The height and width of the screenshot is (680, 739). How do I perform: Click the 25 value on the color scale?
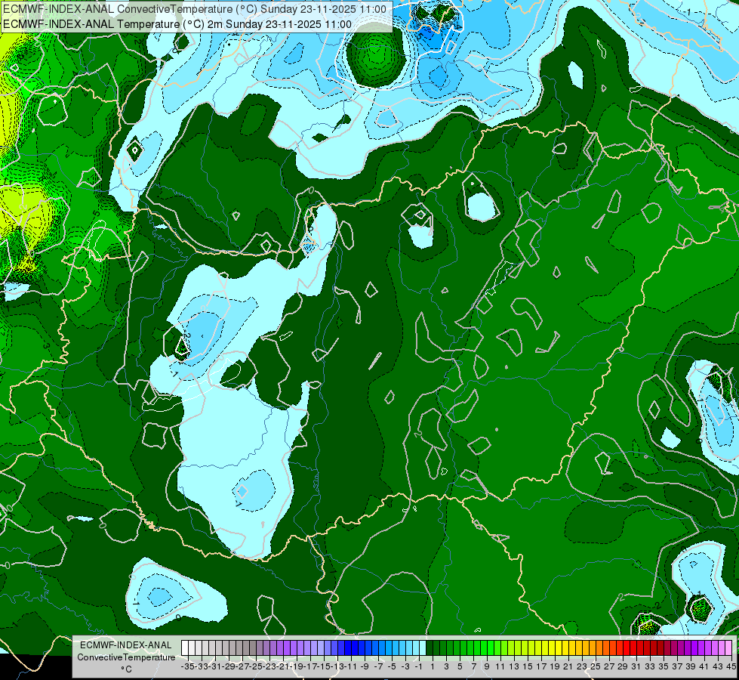(596, 667)
